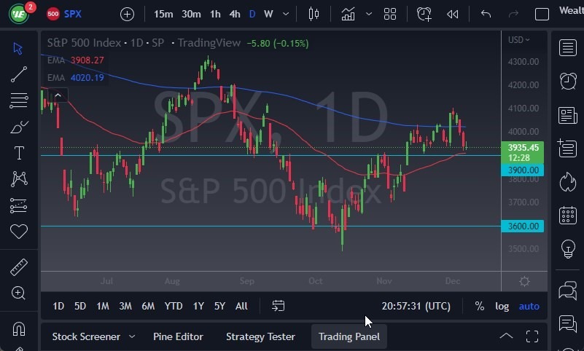
Task: Open the public chats panel
Action: click(568, 290)
